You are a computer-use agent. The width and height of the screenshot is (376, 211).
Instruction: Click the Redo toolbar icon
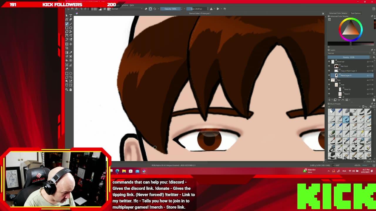point(85,9)
